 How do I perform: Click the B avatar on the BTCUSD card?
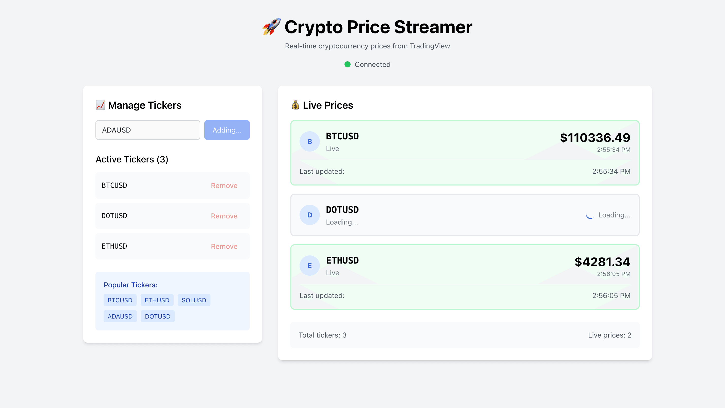coord(310,141)
